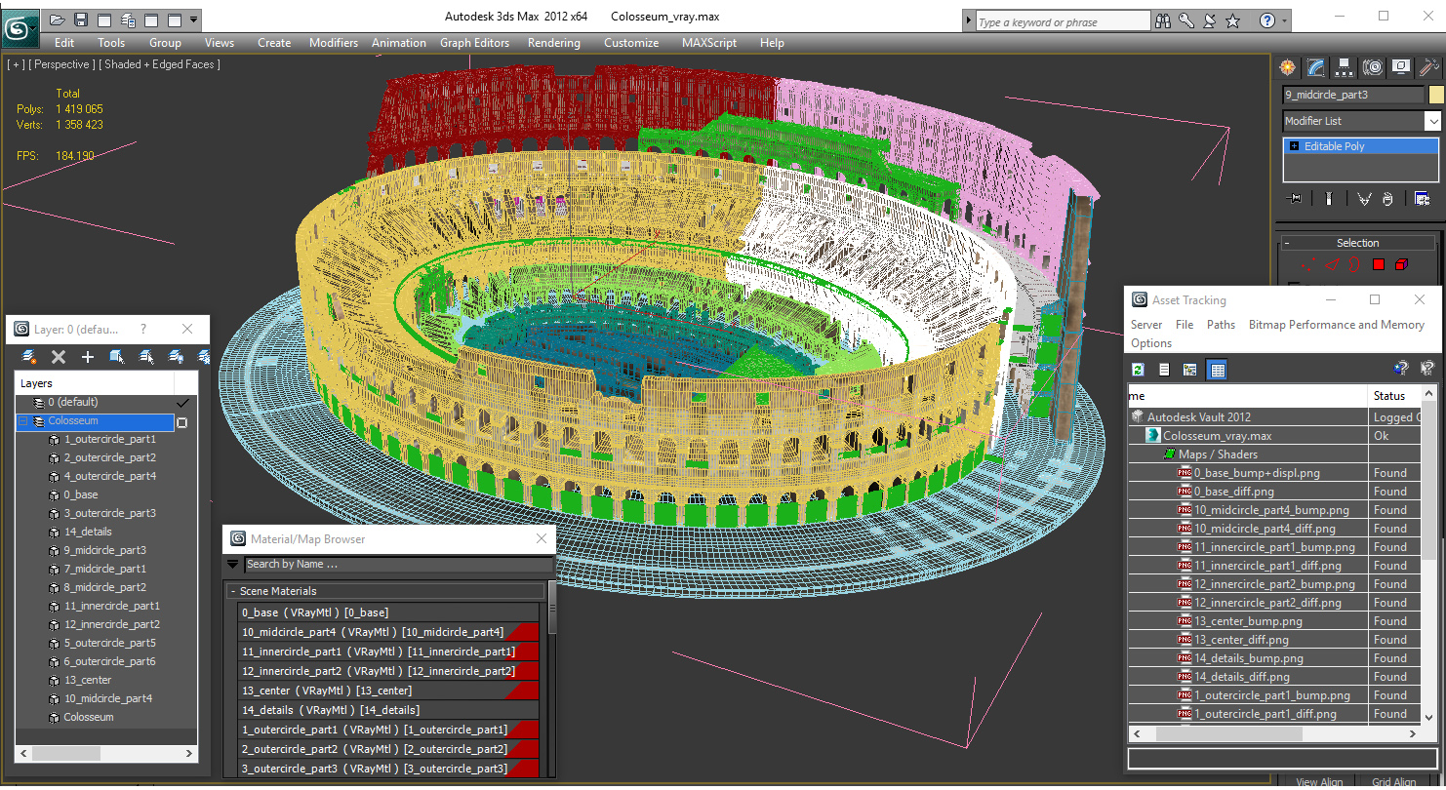Screen dimensions: 1446x790
Task: Open the Hierarchy command panel tab
Action: click(x=1345, y=66)
